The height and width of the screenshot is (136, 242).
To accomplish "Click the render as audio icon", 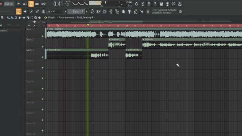I will (167, 4).
